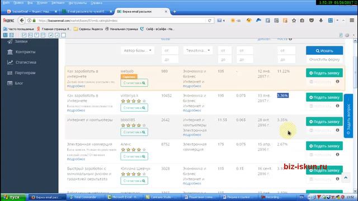Toggle the second checkmark box in the toolbar row
The image size is (358, 201).
click(x=57, y=35)
